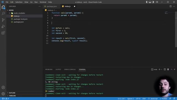This screenshot has width=177, height=100.
Task: Click the CRLF end of line status item
Action: point(144,99)
